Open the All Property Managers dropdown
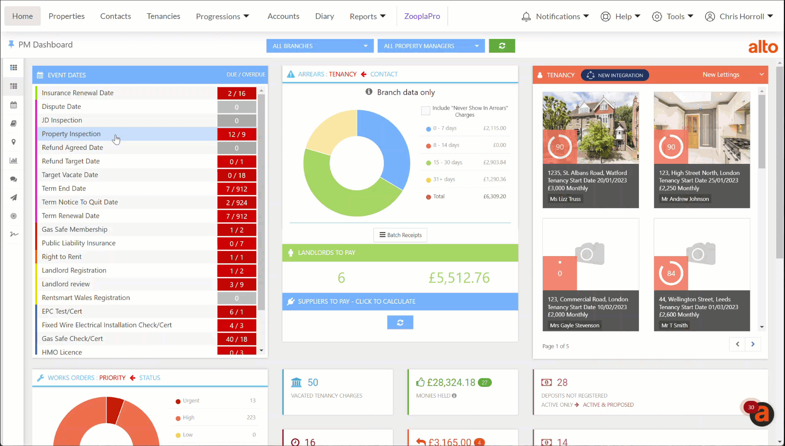The image size is (785, 446). [431, 46]
